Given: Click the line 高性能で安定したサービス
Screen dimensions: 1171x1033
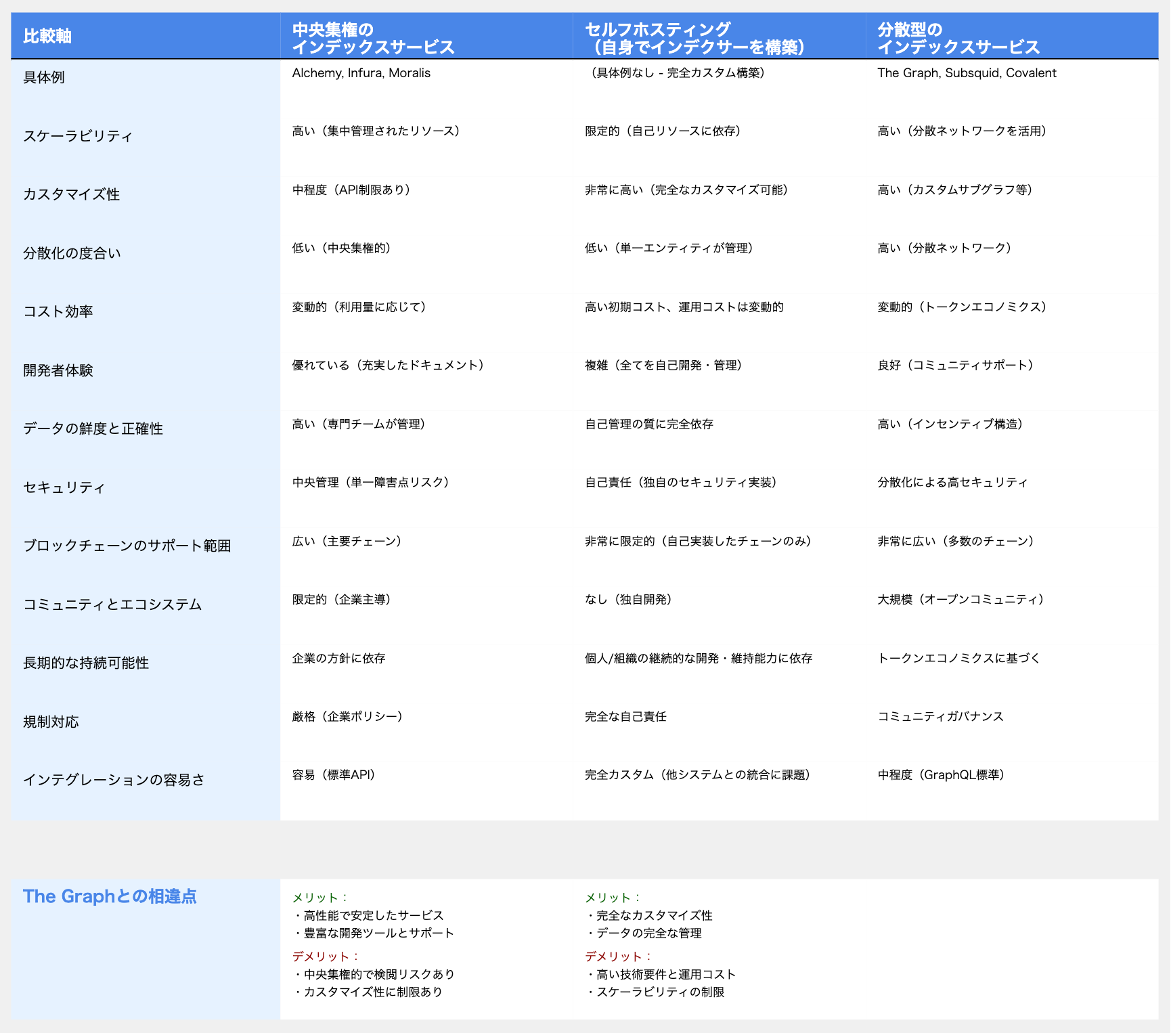Looking at the screenshot, I should [x=368, y=916].
